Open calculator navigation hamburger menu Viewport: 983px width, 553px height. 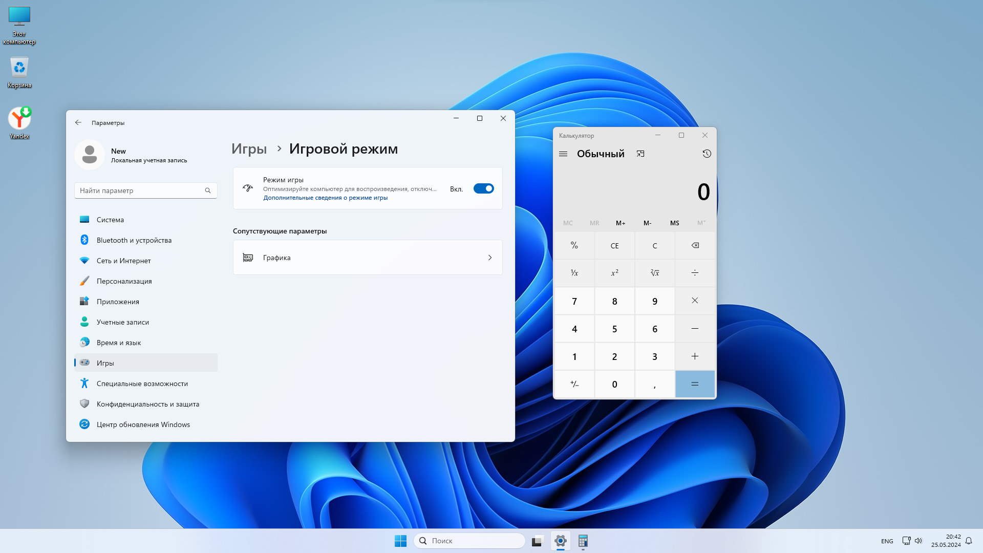click(x=563, y=154)
